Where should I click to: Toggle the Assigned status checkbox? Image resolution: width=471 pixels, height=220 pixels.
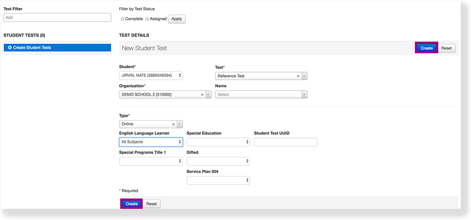(147, 19)
